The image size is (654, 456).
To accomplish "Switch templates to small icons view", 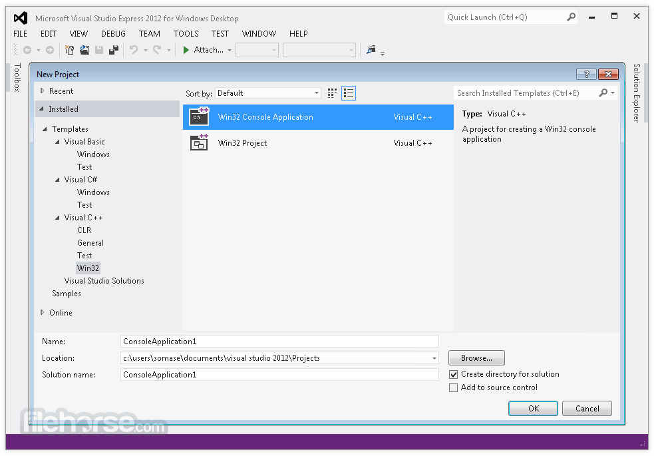I will [332, 93].
